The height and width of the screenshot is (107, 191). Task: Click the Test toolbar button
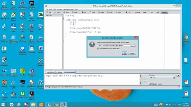(158, 12)
